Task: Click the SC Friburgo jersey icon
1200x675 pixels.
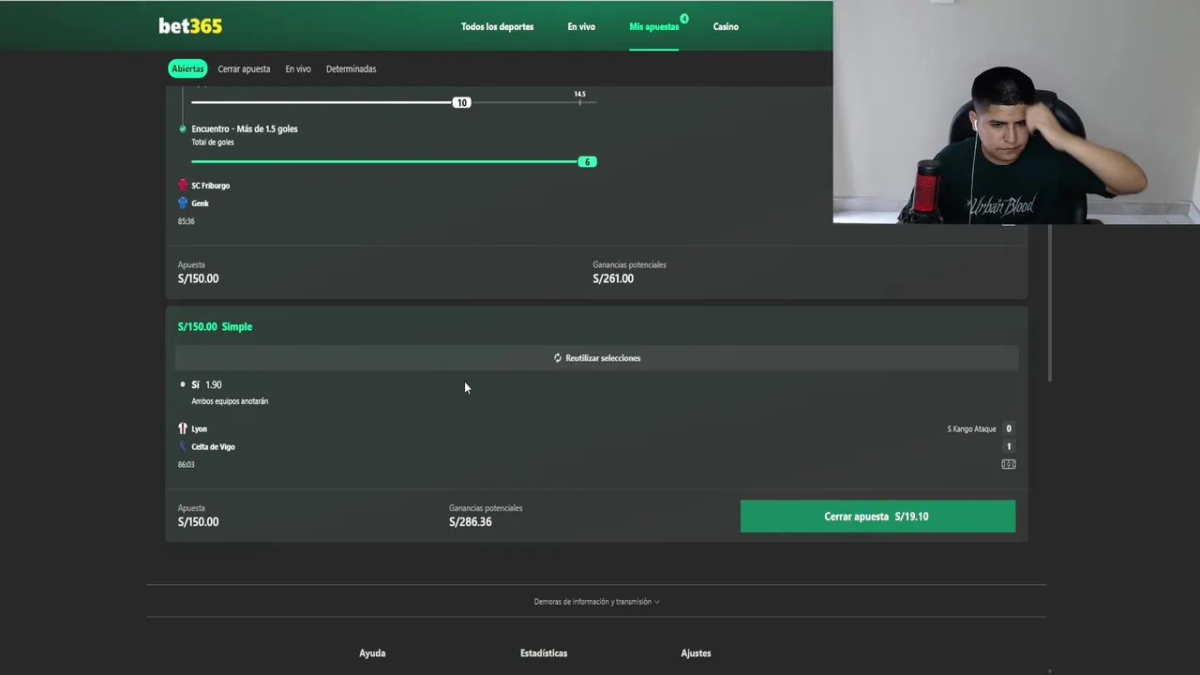Action: (x=183, y=186)
